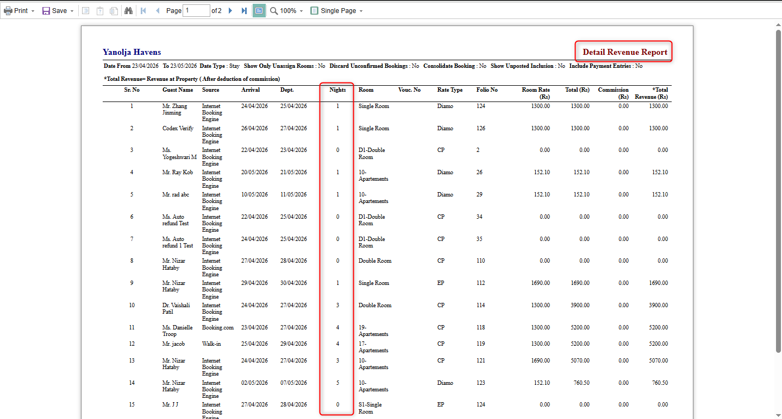Click the 3900.00 total revenue value

click(x=658, y=306)
